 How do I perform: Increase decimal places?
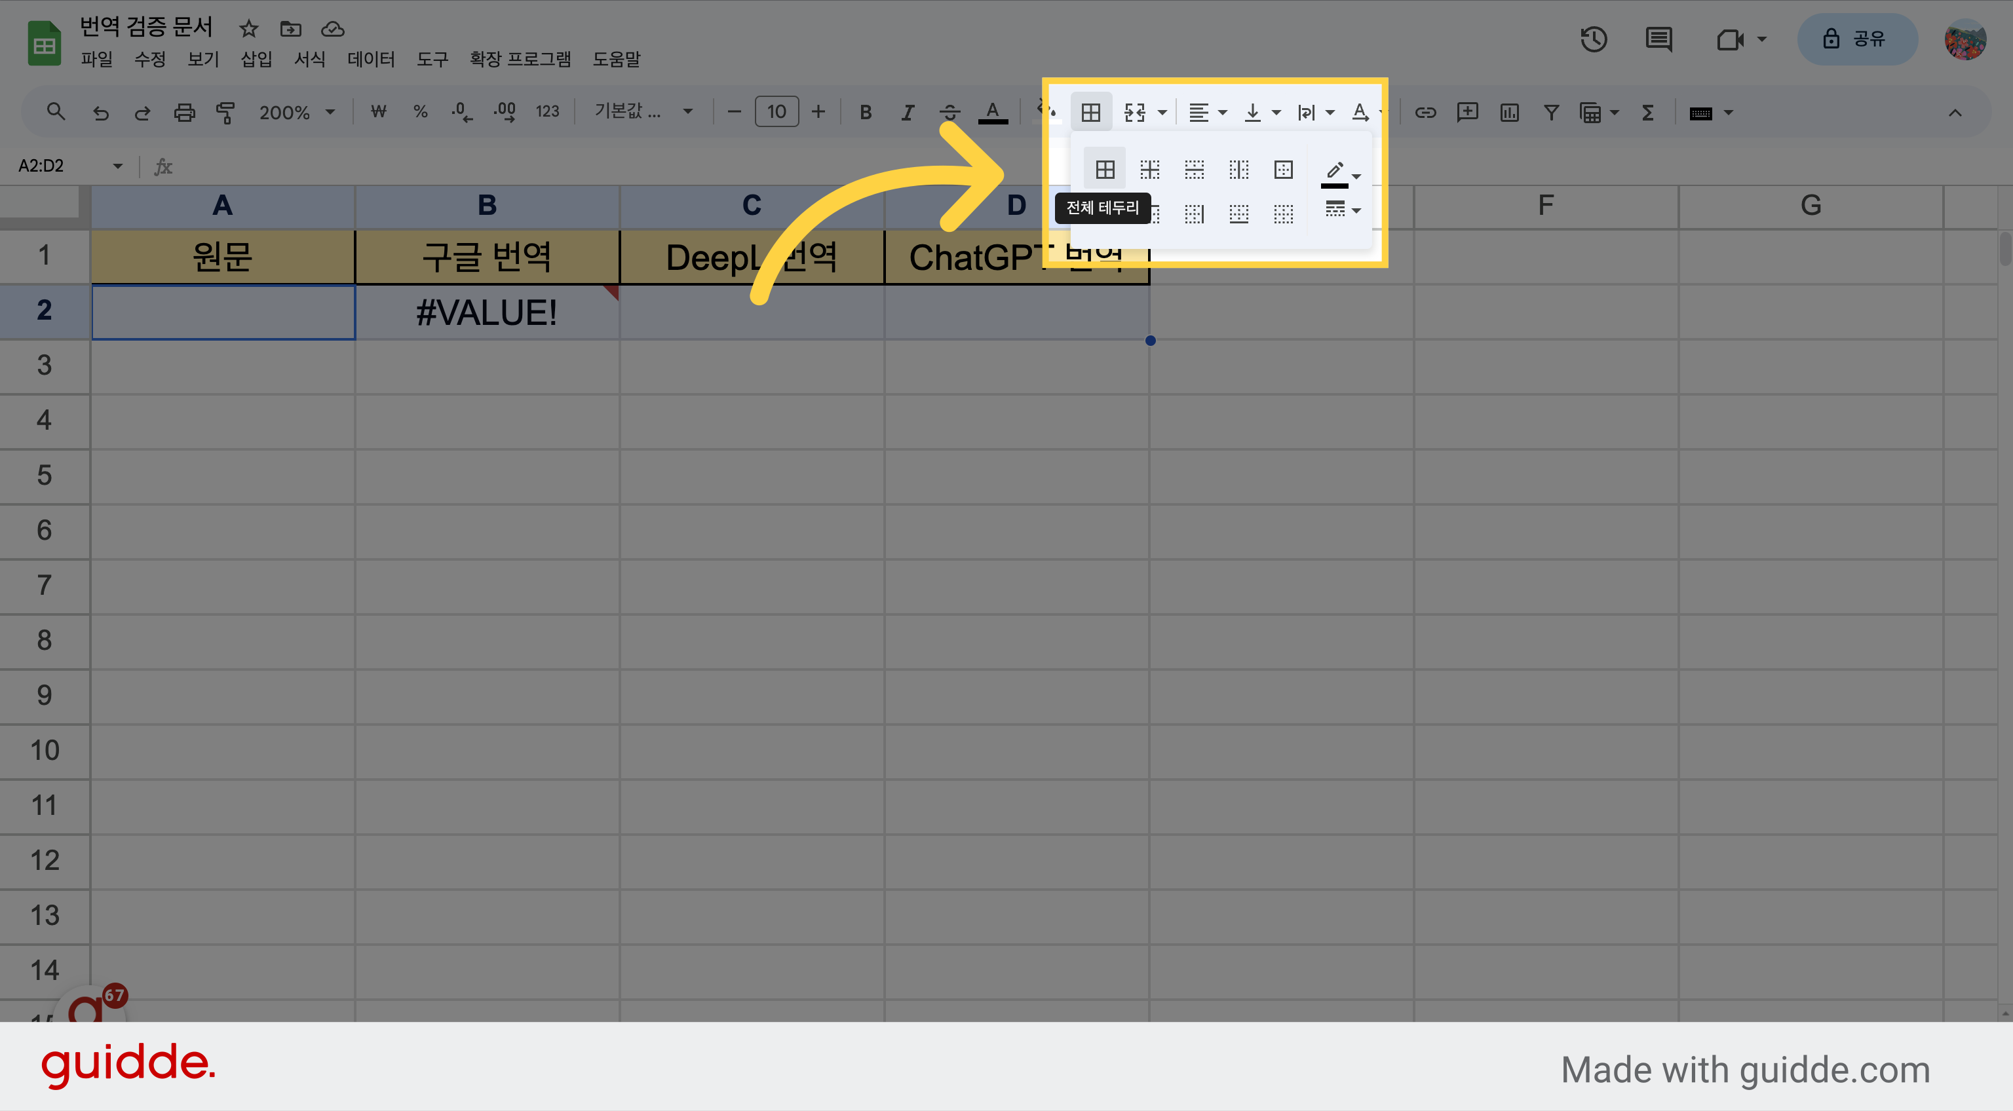[x=505, y=113]
